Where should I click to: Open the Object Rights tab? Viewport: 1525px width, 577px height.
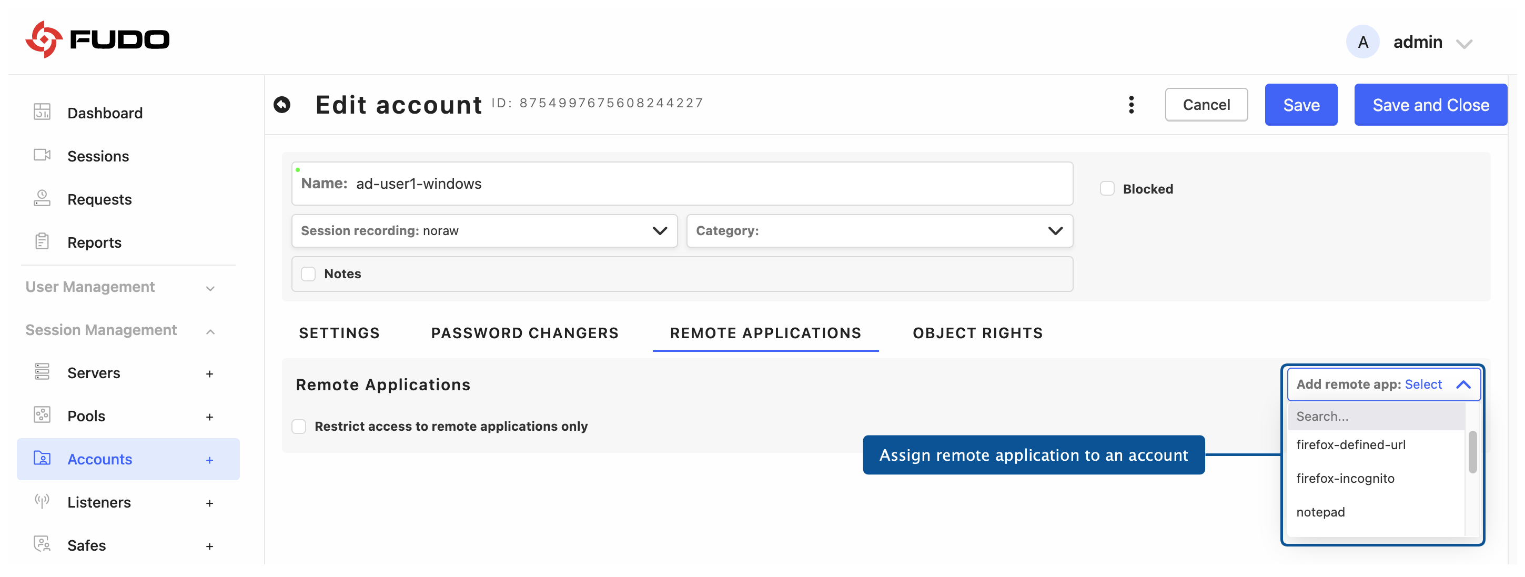pos(977,333)
